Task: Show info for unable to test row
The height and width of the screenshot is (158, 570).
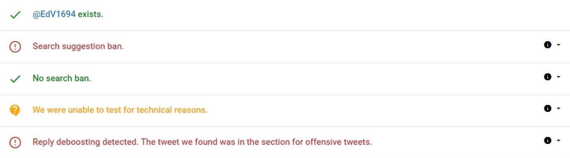Action: [x=548, y=108]
